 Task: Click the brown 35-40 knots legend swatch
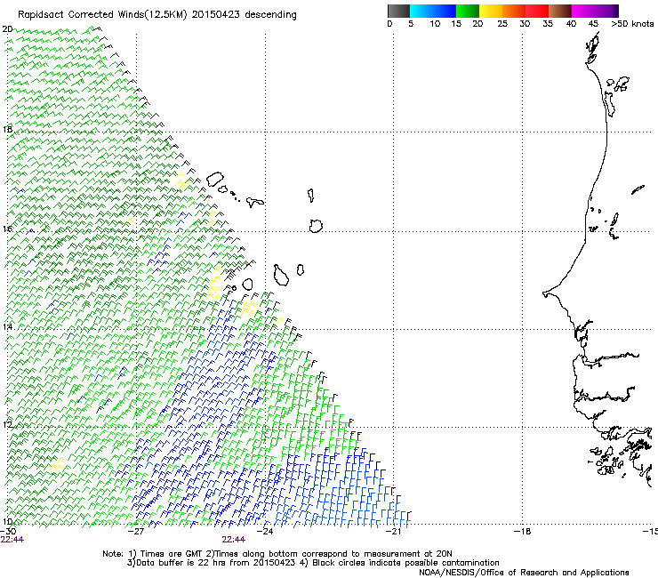[x=560, y=11]
